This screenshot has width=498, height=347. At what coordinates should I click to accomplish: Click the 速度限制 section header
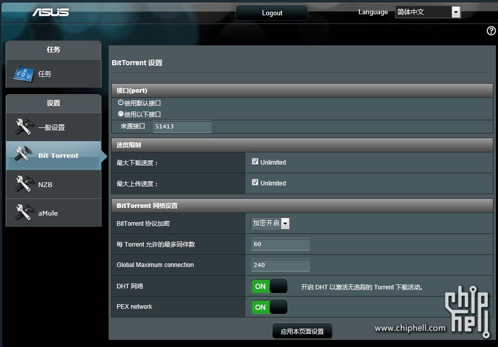(302, 145)
